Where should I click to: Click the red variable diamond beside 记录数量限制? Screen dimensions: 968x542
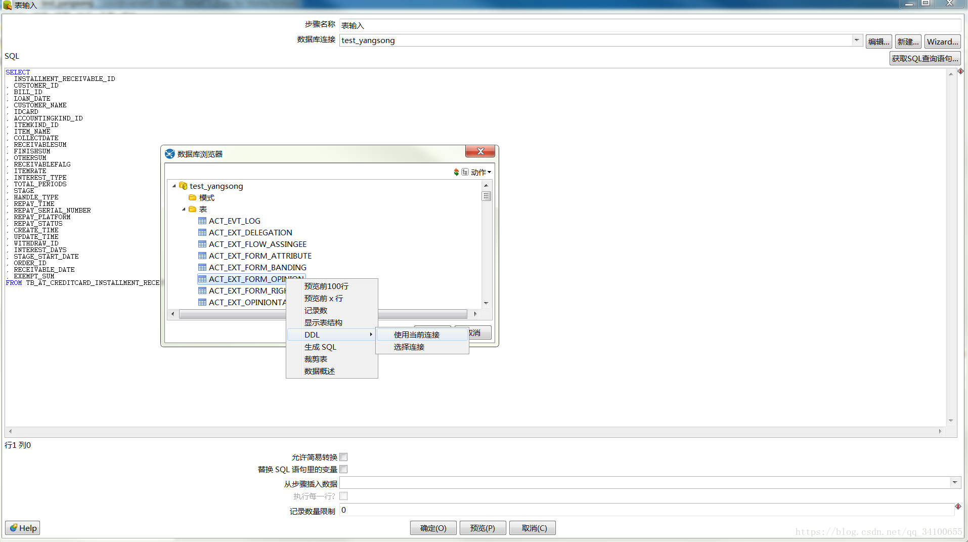[x=958, y=506]
